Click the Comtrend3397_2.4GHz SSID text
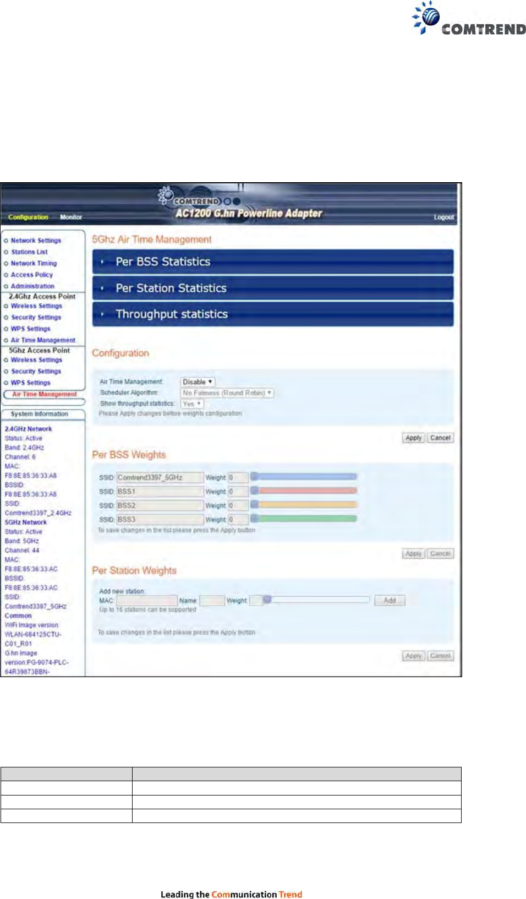 coord(38,513)
